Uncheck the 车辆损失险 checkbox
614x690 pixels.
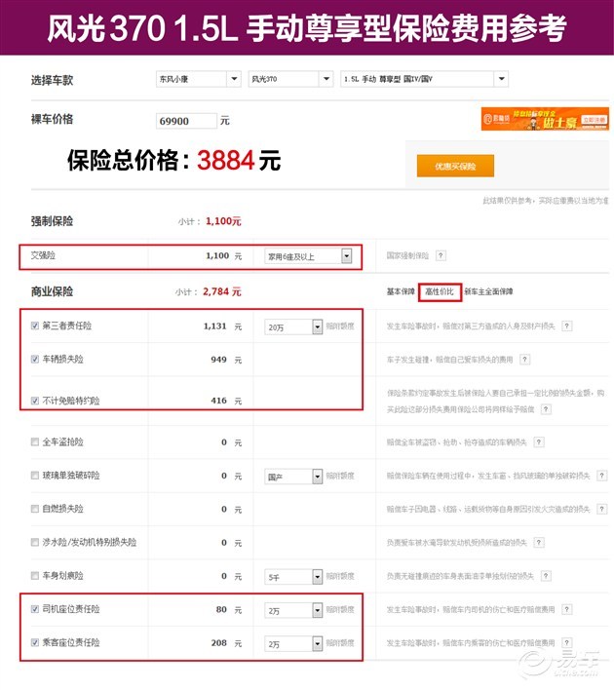[35, 359]
